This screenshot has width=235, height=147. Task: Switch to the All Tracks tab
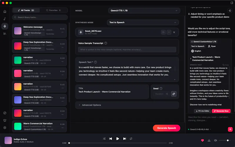(x=26, y=10)
